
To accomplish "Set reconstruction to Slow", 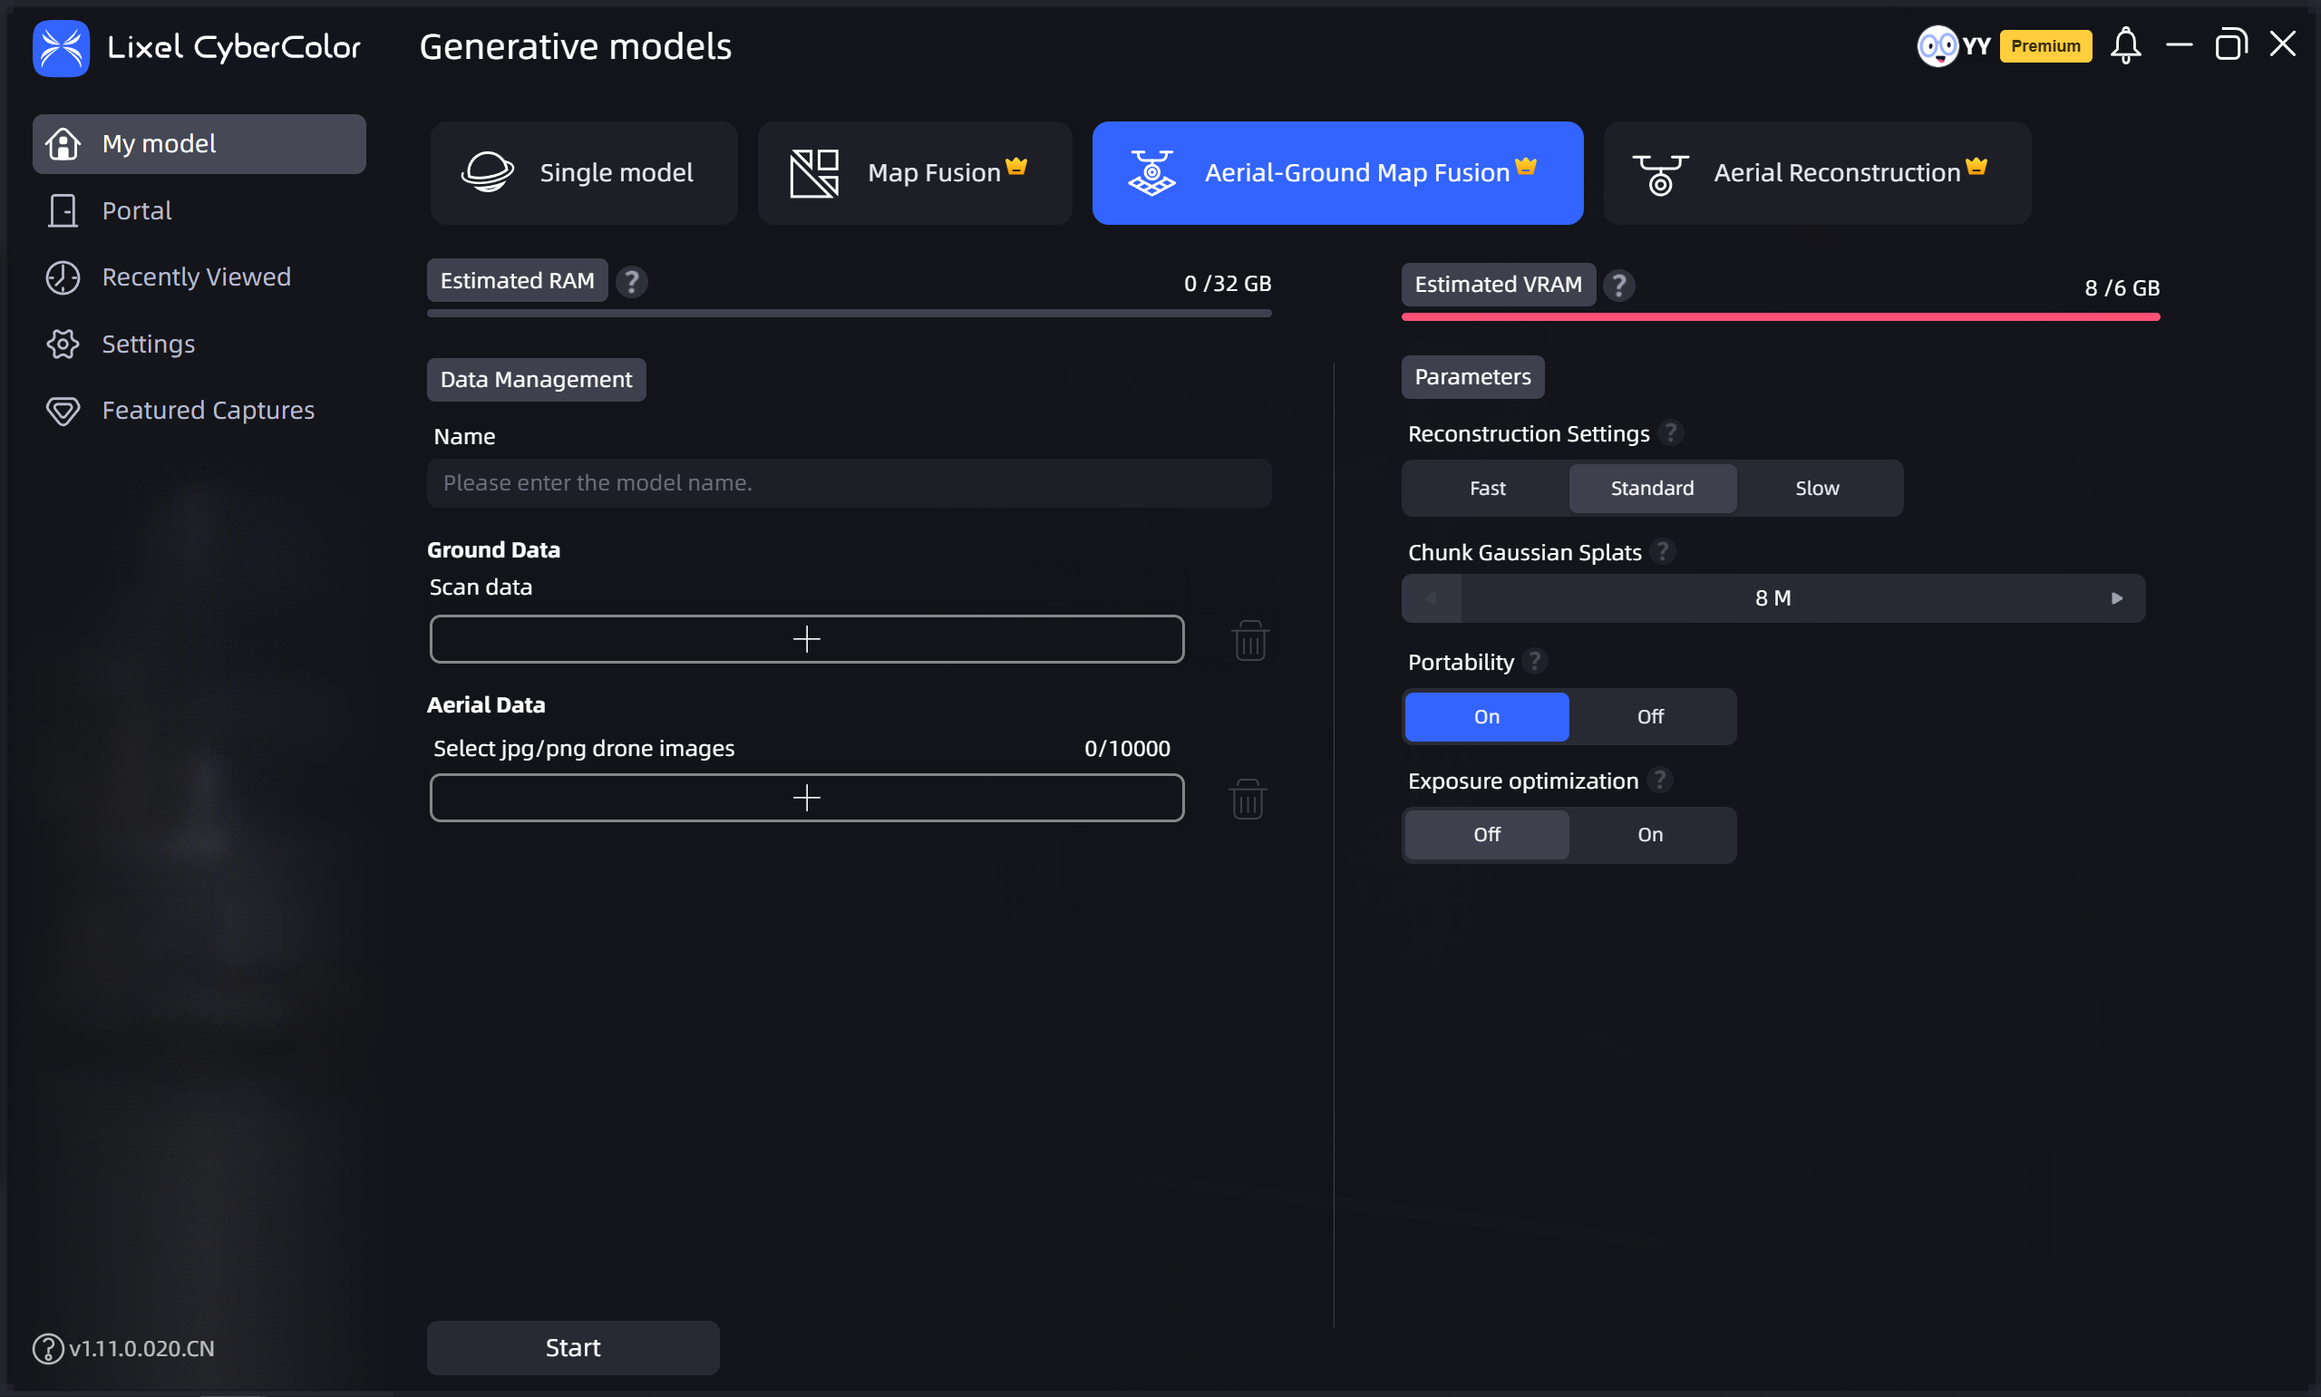I will point(1817,488).
